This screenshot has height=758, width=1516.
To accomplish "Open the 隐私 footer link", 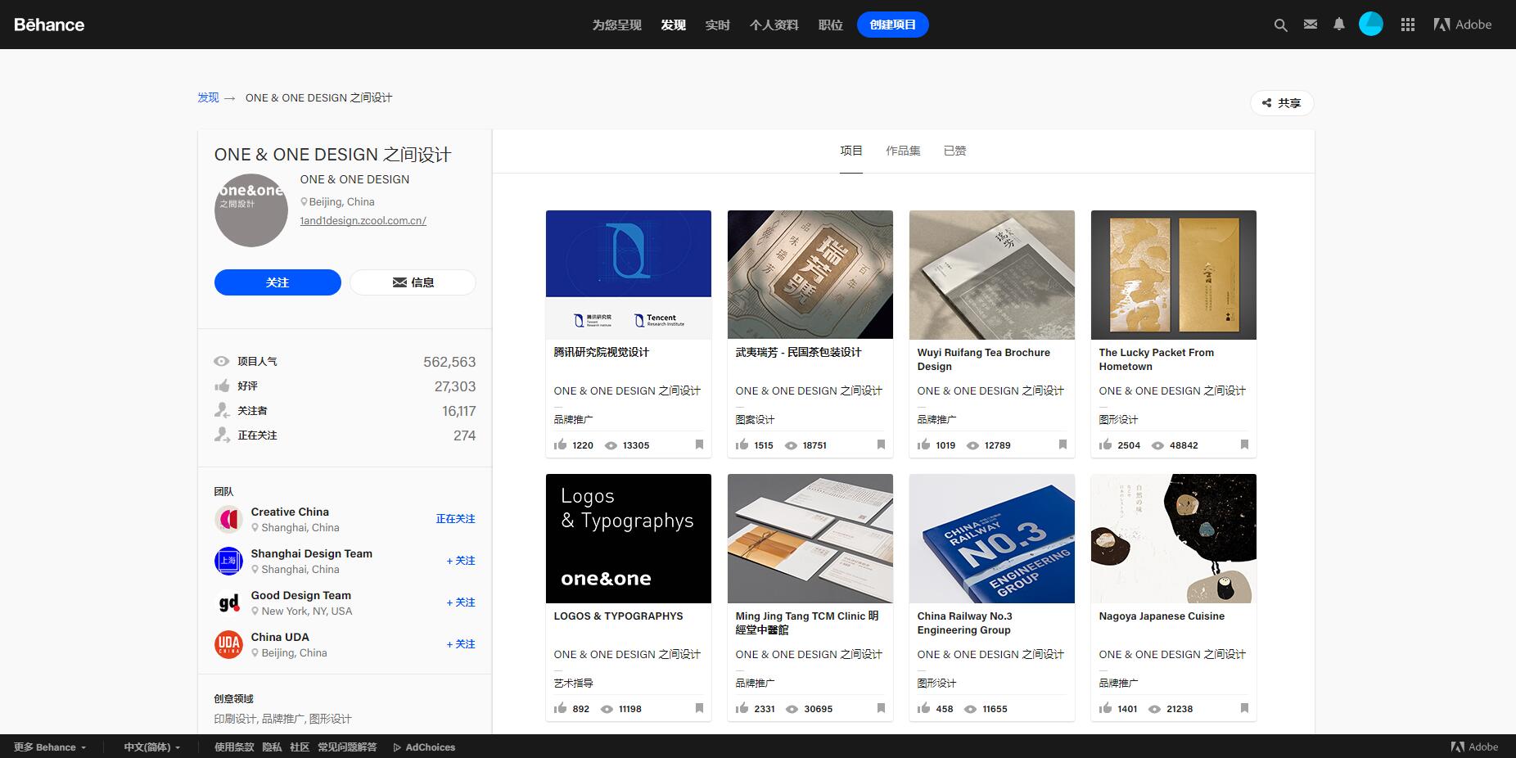I will pos(272,747).
